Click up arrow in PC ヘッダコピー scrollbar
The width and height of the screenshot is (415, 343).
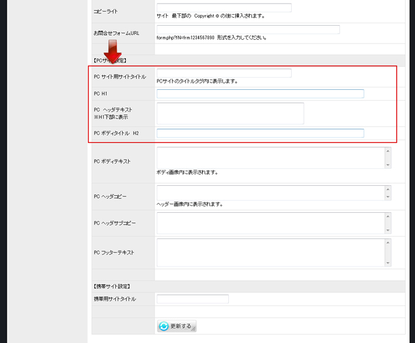[x=388, y=190]
